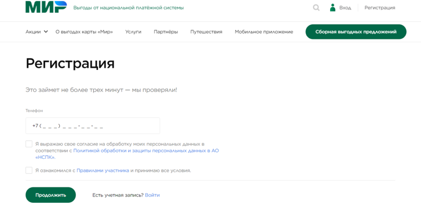Check the personal data consent checkbox
The width and height of the screenshot is (421, 207).
29,144
